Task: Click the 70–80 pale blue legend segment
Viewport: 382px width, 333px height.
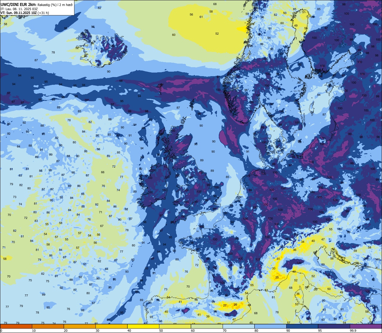Action: tap(238, 326)
